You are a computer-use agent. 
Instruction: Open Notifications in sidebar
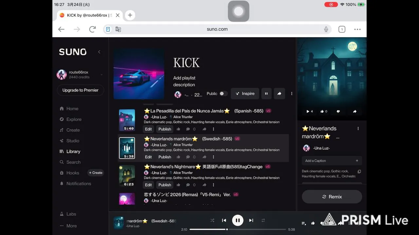click(x=75, y=183)
